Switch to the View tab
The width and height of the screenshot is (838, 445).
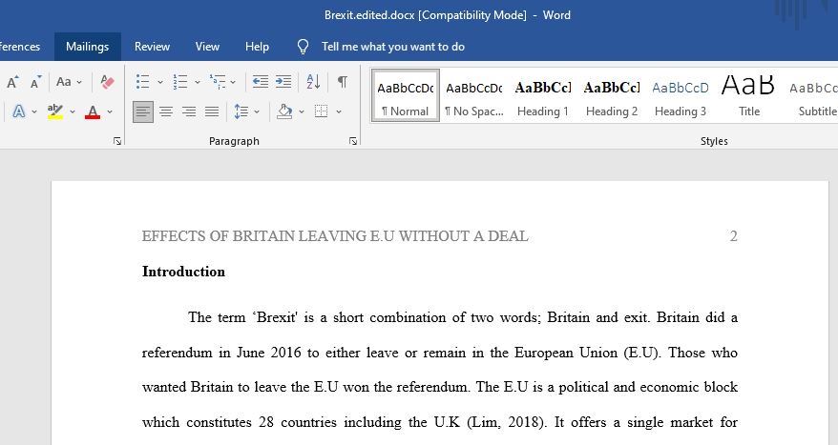[207, 47]
